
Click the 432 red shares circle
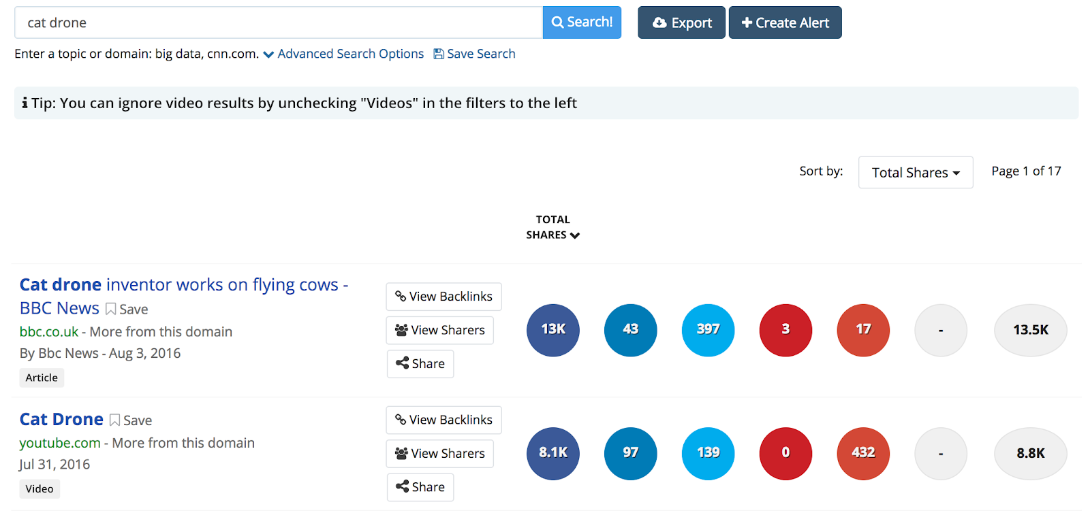pyautogui.click(x=863, y=453)
